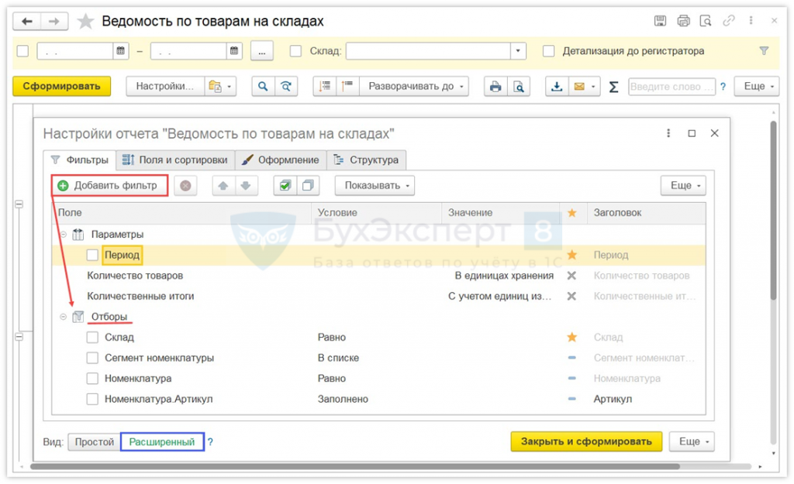Click Закрыть и сформировать

click(x=586, y=441)
